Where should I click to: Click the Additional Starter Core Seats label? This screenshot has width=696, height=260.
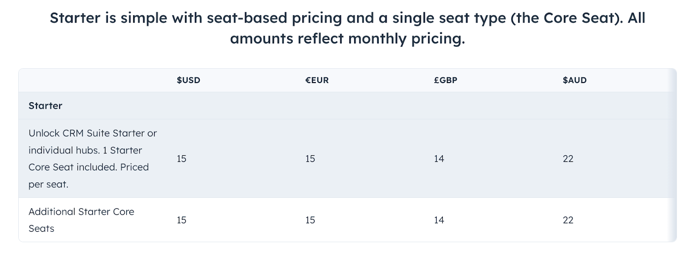point(81,220)
